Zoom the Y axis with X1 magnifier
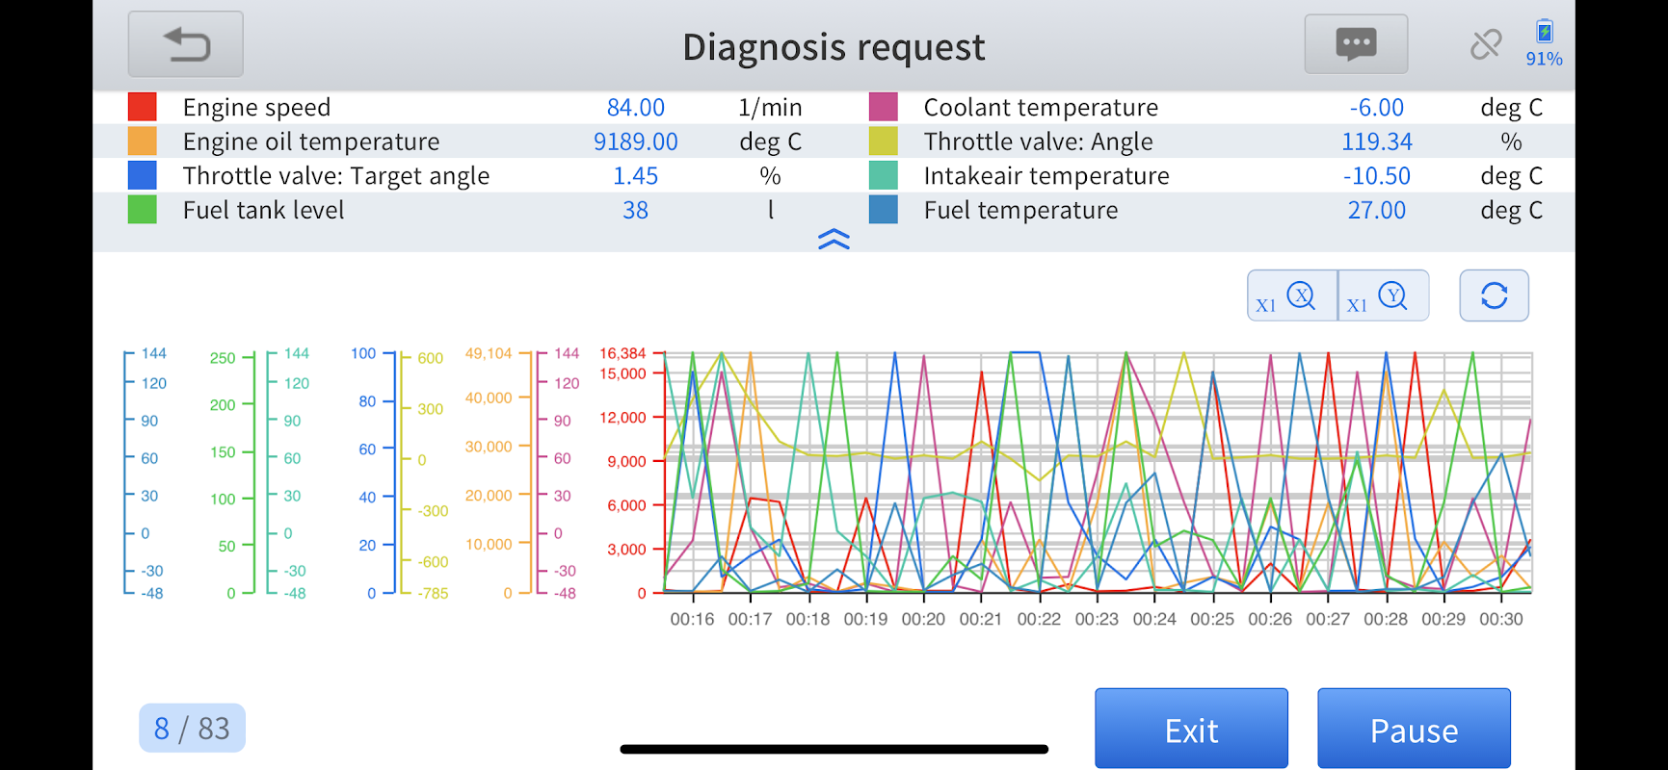Viewport: 1668px width, 770px height. click(1383, 295)
